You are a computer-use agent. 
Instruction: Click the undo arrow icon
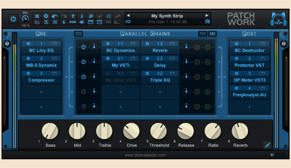[x=55, y=16]
